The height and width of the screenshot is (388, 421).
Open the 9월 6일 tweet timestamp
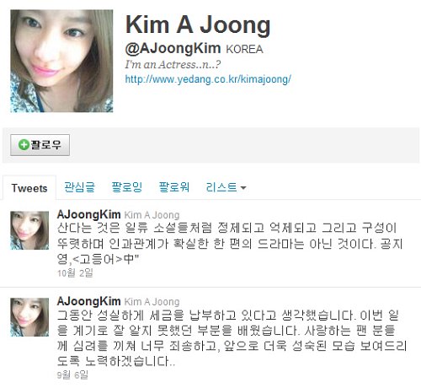(72, 375)
